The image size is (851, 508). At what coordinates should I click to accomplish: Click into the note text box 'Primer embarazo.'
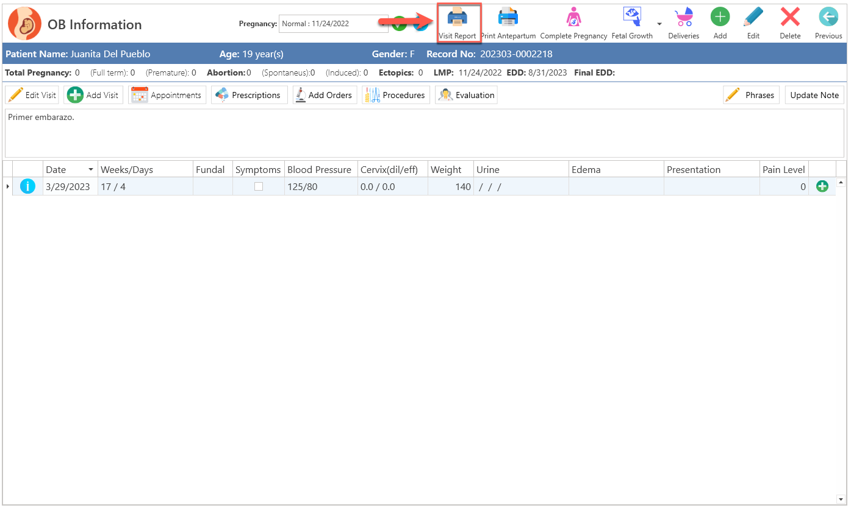[425, 133]
